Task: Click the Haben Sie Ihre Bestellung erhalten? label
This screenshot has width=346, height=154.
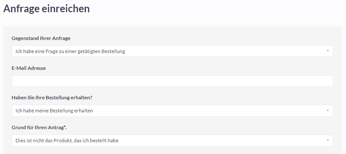Action: click(52, 98)
